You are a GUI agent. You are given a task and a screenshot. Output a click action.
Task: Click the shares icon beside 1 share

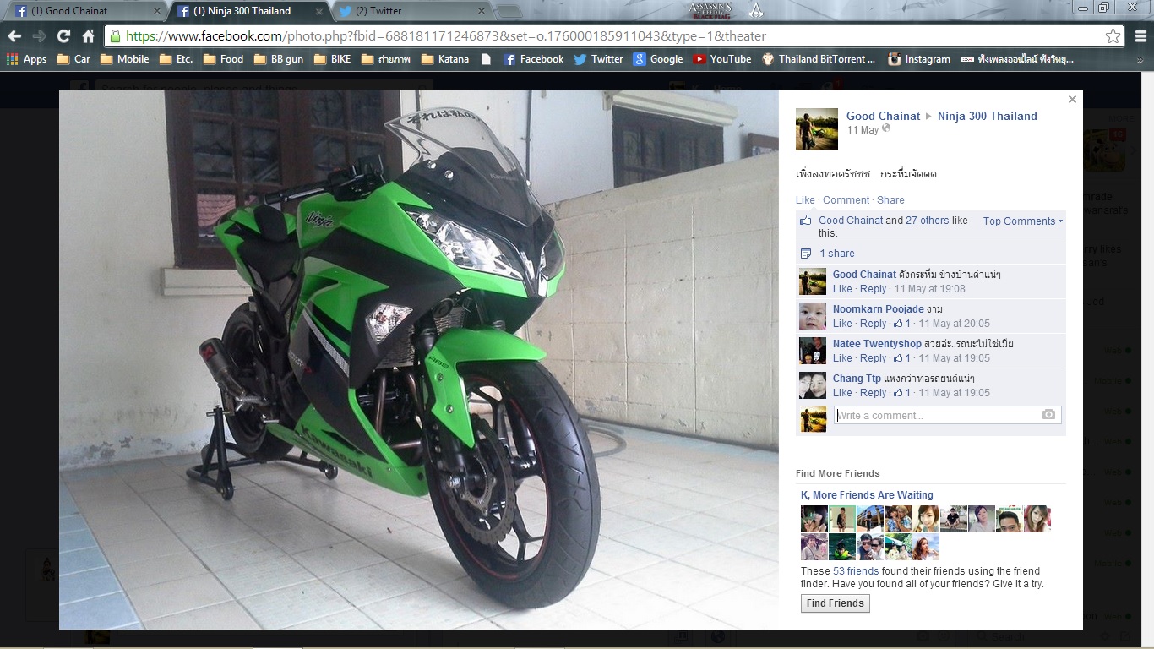point(806,254)
